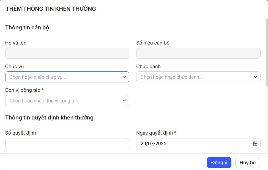268x170 pixels.
Task: Expand the Đơn vị công tác dropdown arrow
Action: tap(124, 101)
